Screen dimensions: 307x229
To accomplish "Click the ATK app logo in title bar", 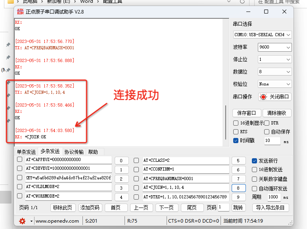I will (20, 12).
